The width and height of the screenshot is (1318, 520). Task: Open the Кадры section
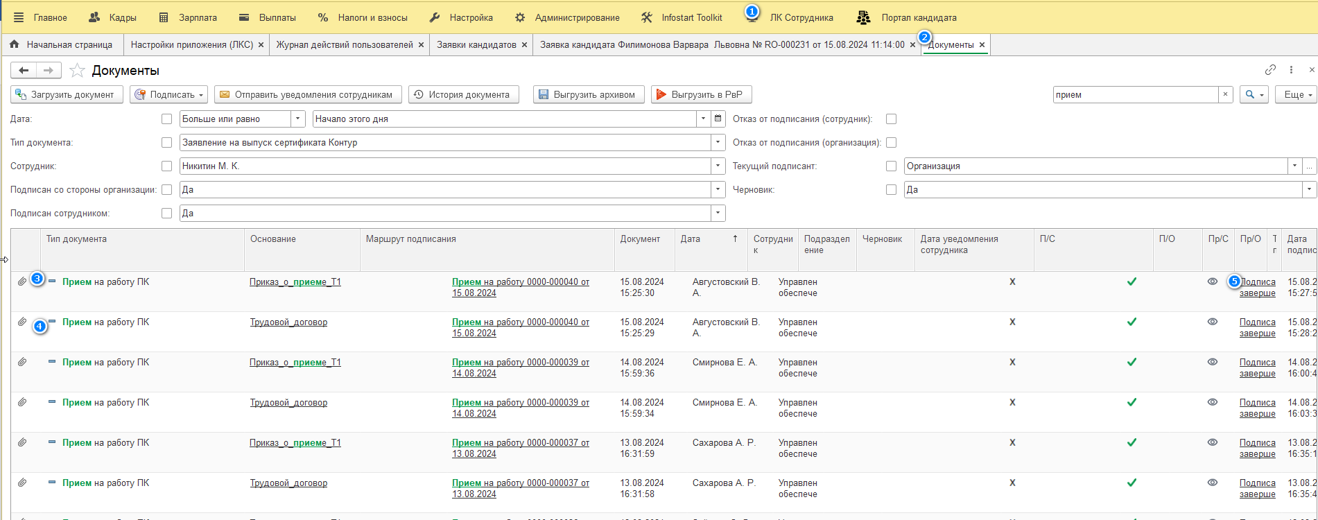tap(112, 17)
